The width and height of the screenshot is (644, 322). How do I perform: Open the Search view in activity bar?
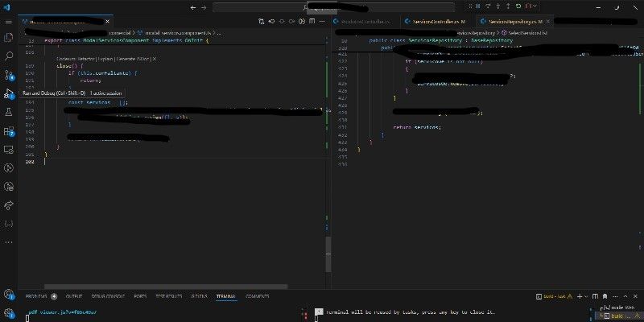click(x=9, y=56)
